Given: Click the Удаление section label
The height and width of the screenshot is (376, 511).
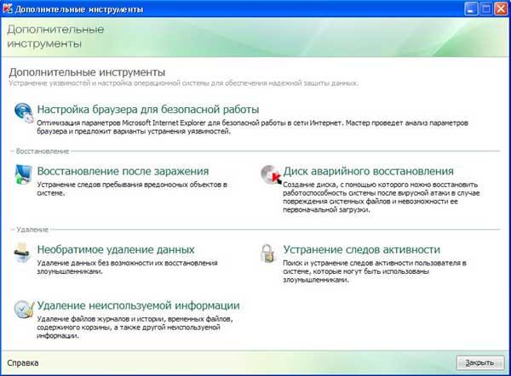Looking at the screenshot, I should click(x=32, y=230).
